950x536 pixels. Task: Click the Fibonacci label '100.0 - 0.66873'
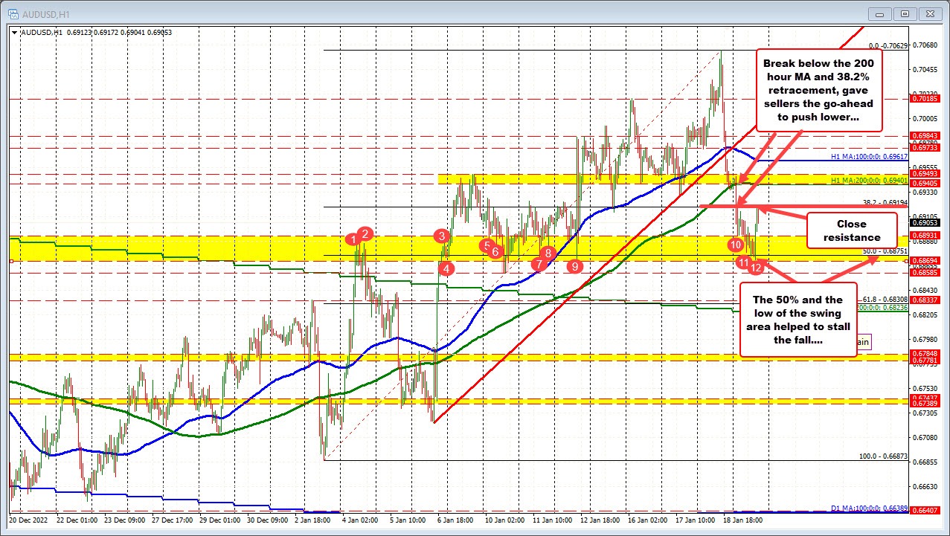pyautogui.click(x=883, y=456)
